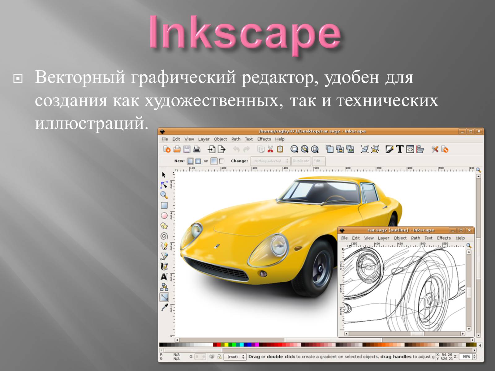Open the Path menu in main window
The width and height of the screenshot is (495, 371).
(x=236, y=139)
